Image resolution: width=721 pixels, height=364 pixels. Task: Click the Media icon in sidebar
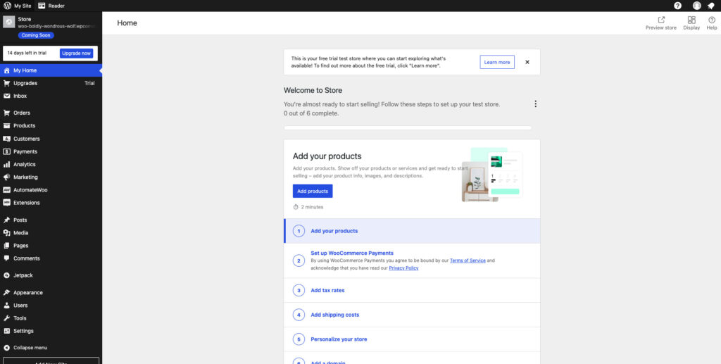(x=6, y=233)
